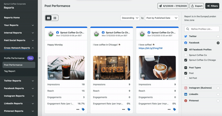Image resolution: width=222 pixels, height=116 pixels.
Task: Click the Instagram icon in filters
Action: click(186, 88)
